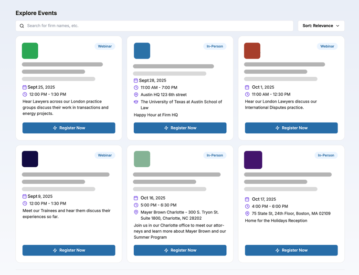Click the blue logo on Sept 28 event

pyautogui.click(x=142, y=51)
